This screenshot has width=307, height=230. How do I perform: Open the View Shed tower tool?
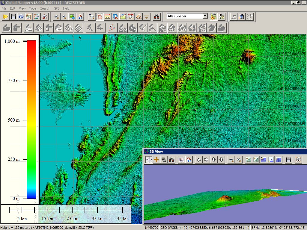coord(131,16)
